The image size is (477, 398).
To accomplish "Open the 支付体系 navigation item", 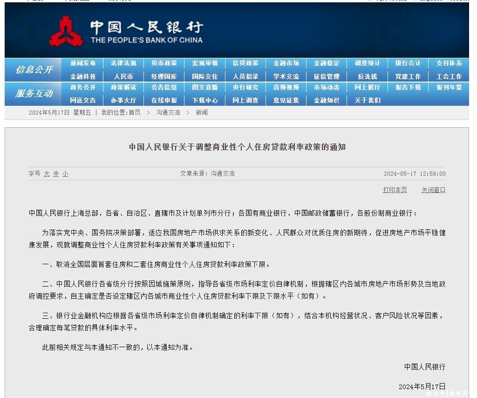I will click(449, 63).
